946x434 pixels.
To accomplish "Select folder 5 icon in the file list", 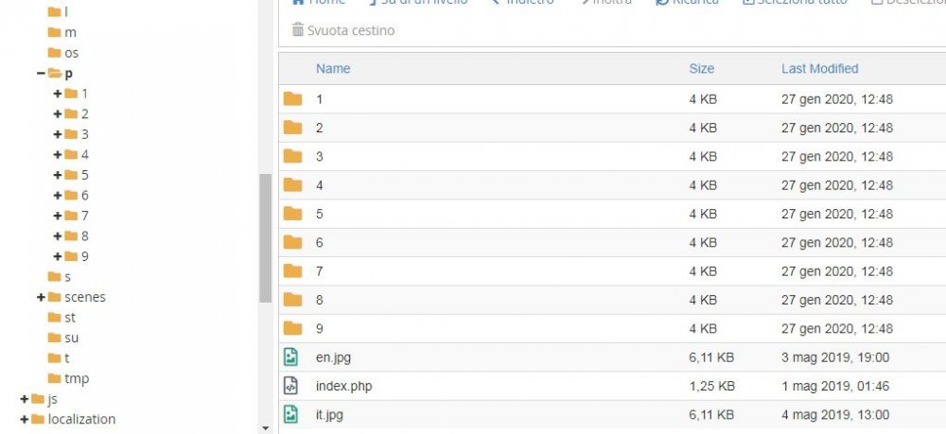I will [292, 214].
